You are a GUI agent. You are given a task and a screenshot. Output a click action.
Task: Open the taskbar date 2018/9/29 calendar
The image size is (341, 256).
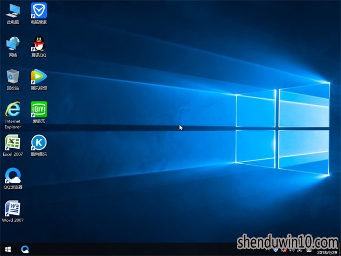(x=327, y=252)
